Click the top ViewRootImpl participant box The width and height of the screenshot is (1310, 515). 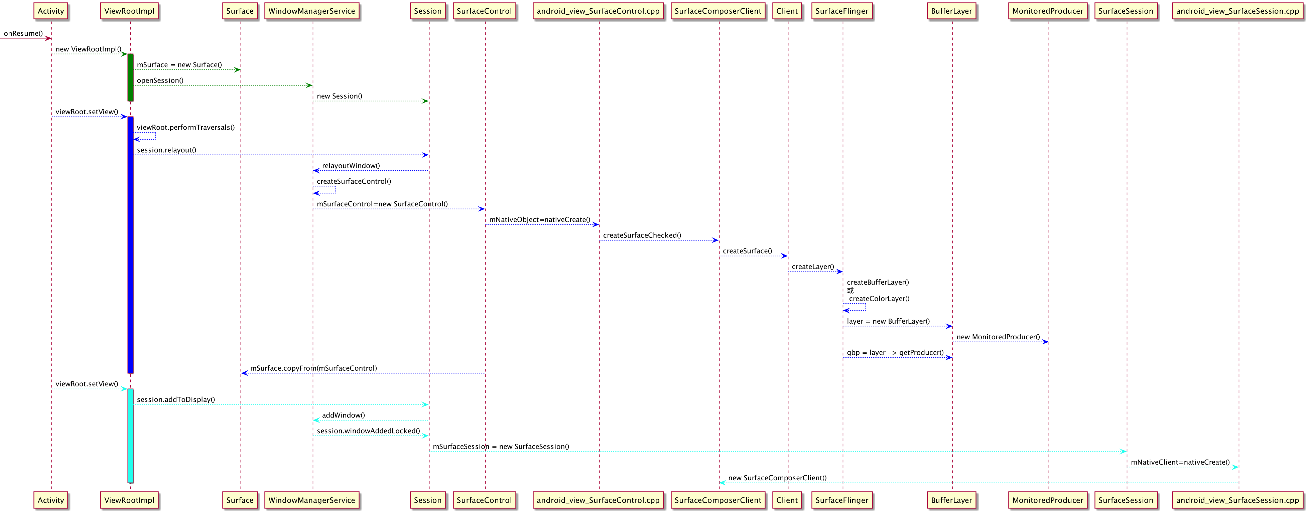click(129, 11)
